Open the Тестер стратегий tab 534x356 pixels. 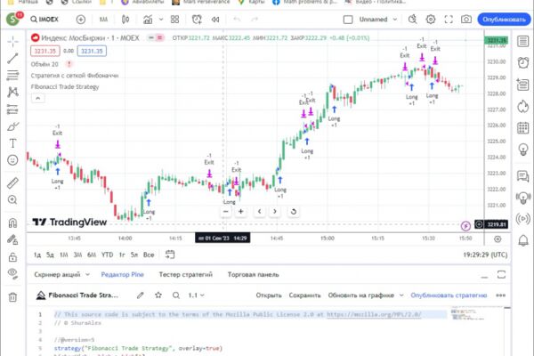pyautogui.click(x=186, y=275)
